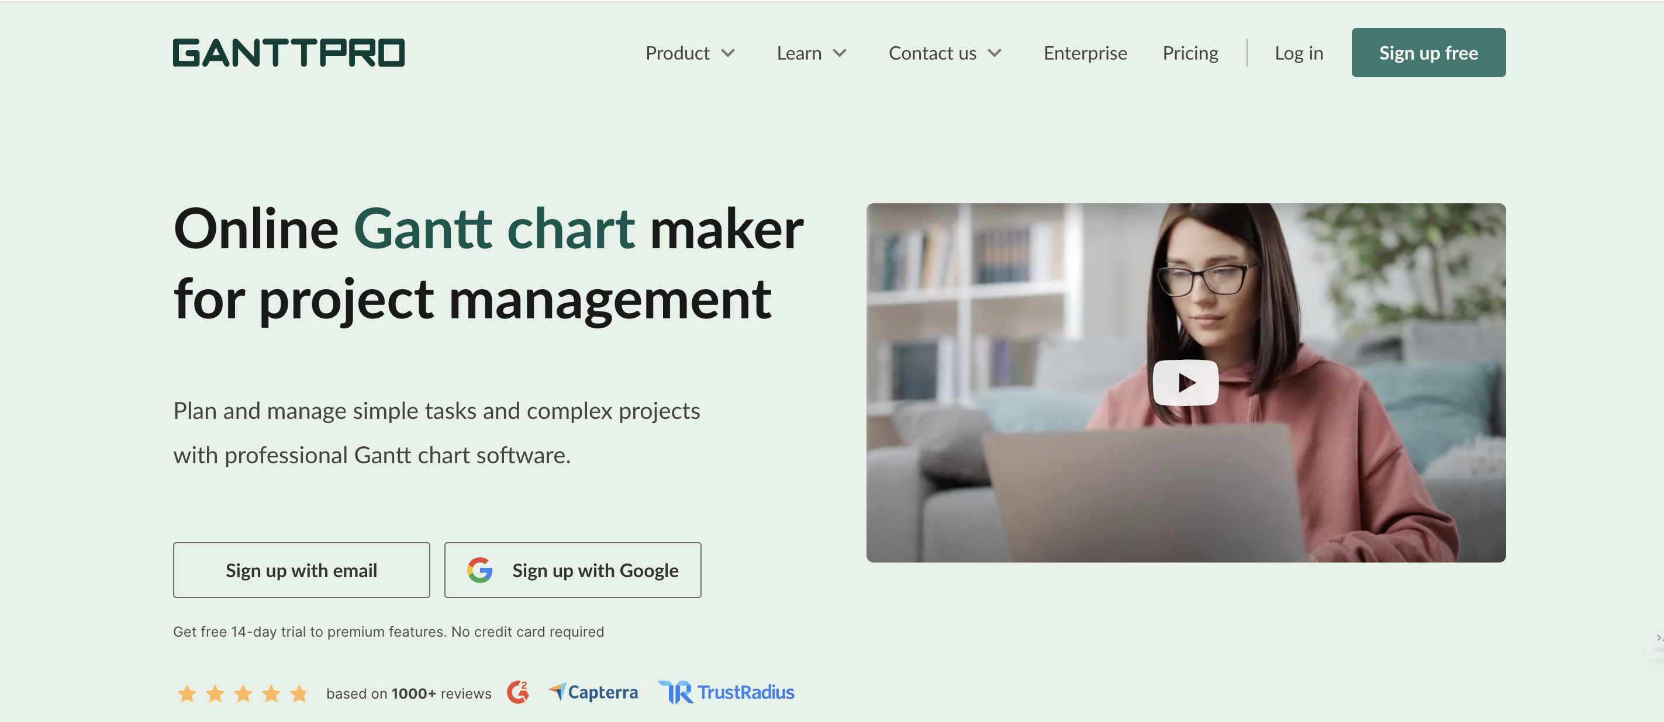
Task: Click Sign up with email button
Action: point(301,570)
